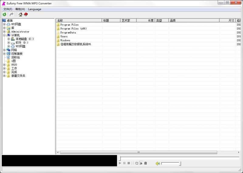Toggle the play-mode icon nearest the speaker
Viewport: 243px width, 173px height.
point(145,163)
